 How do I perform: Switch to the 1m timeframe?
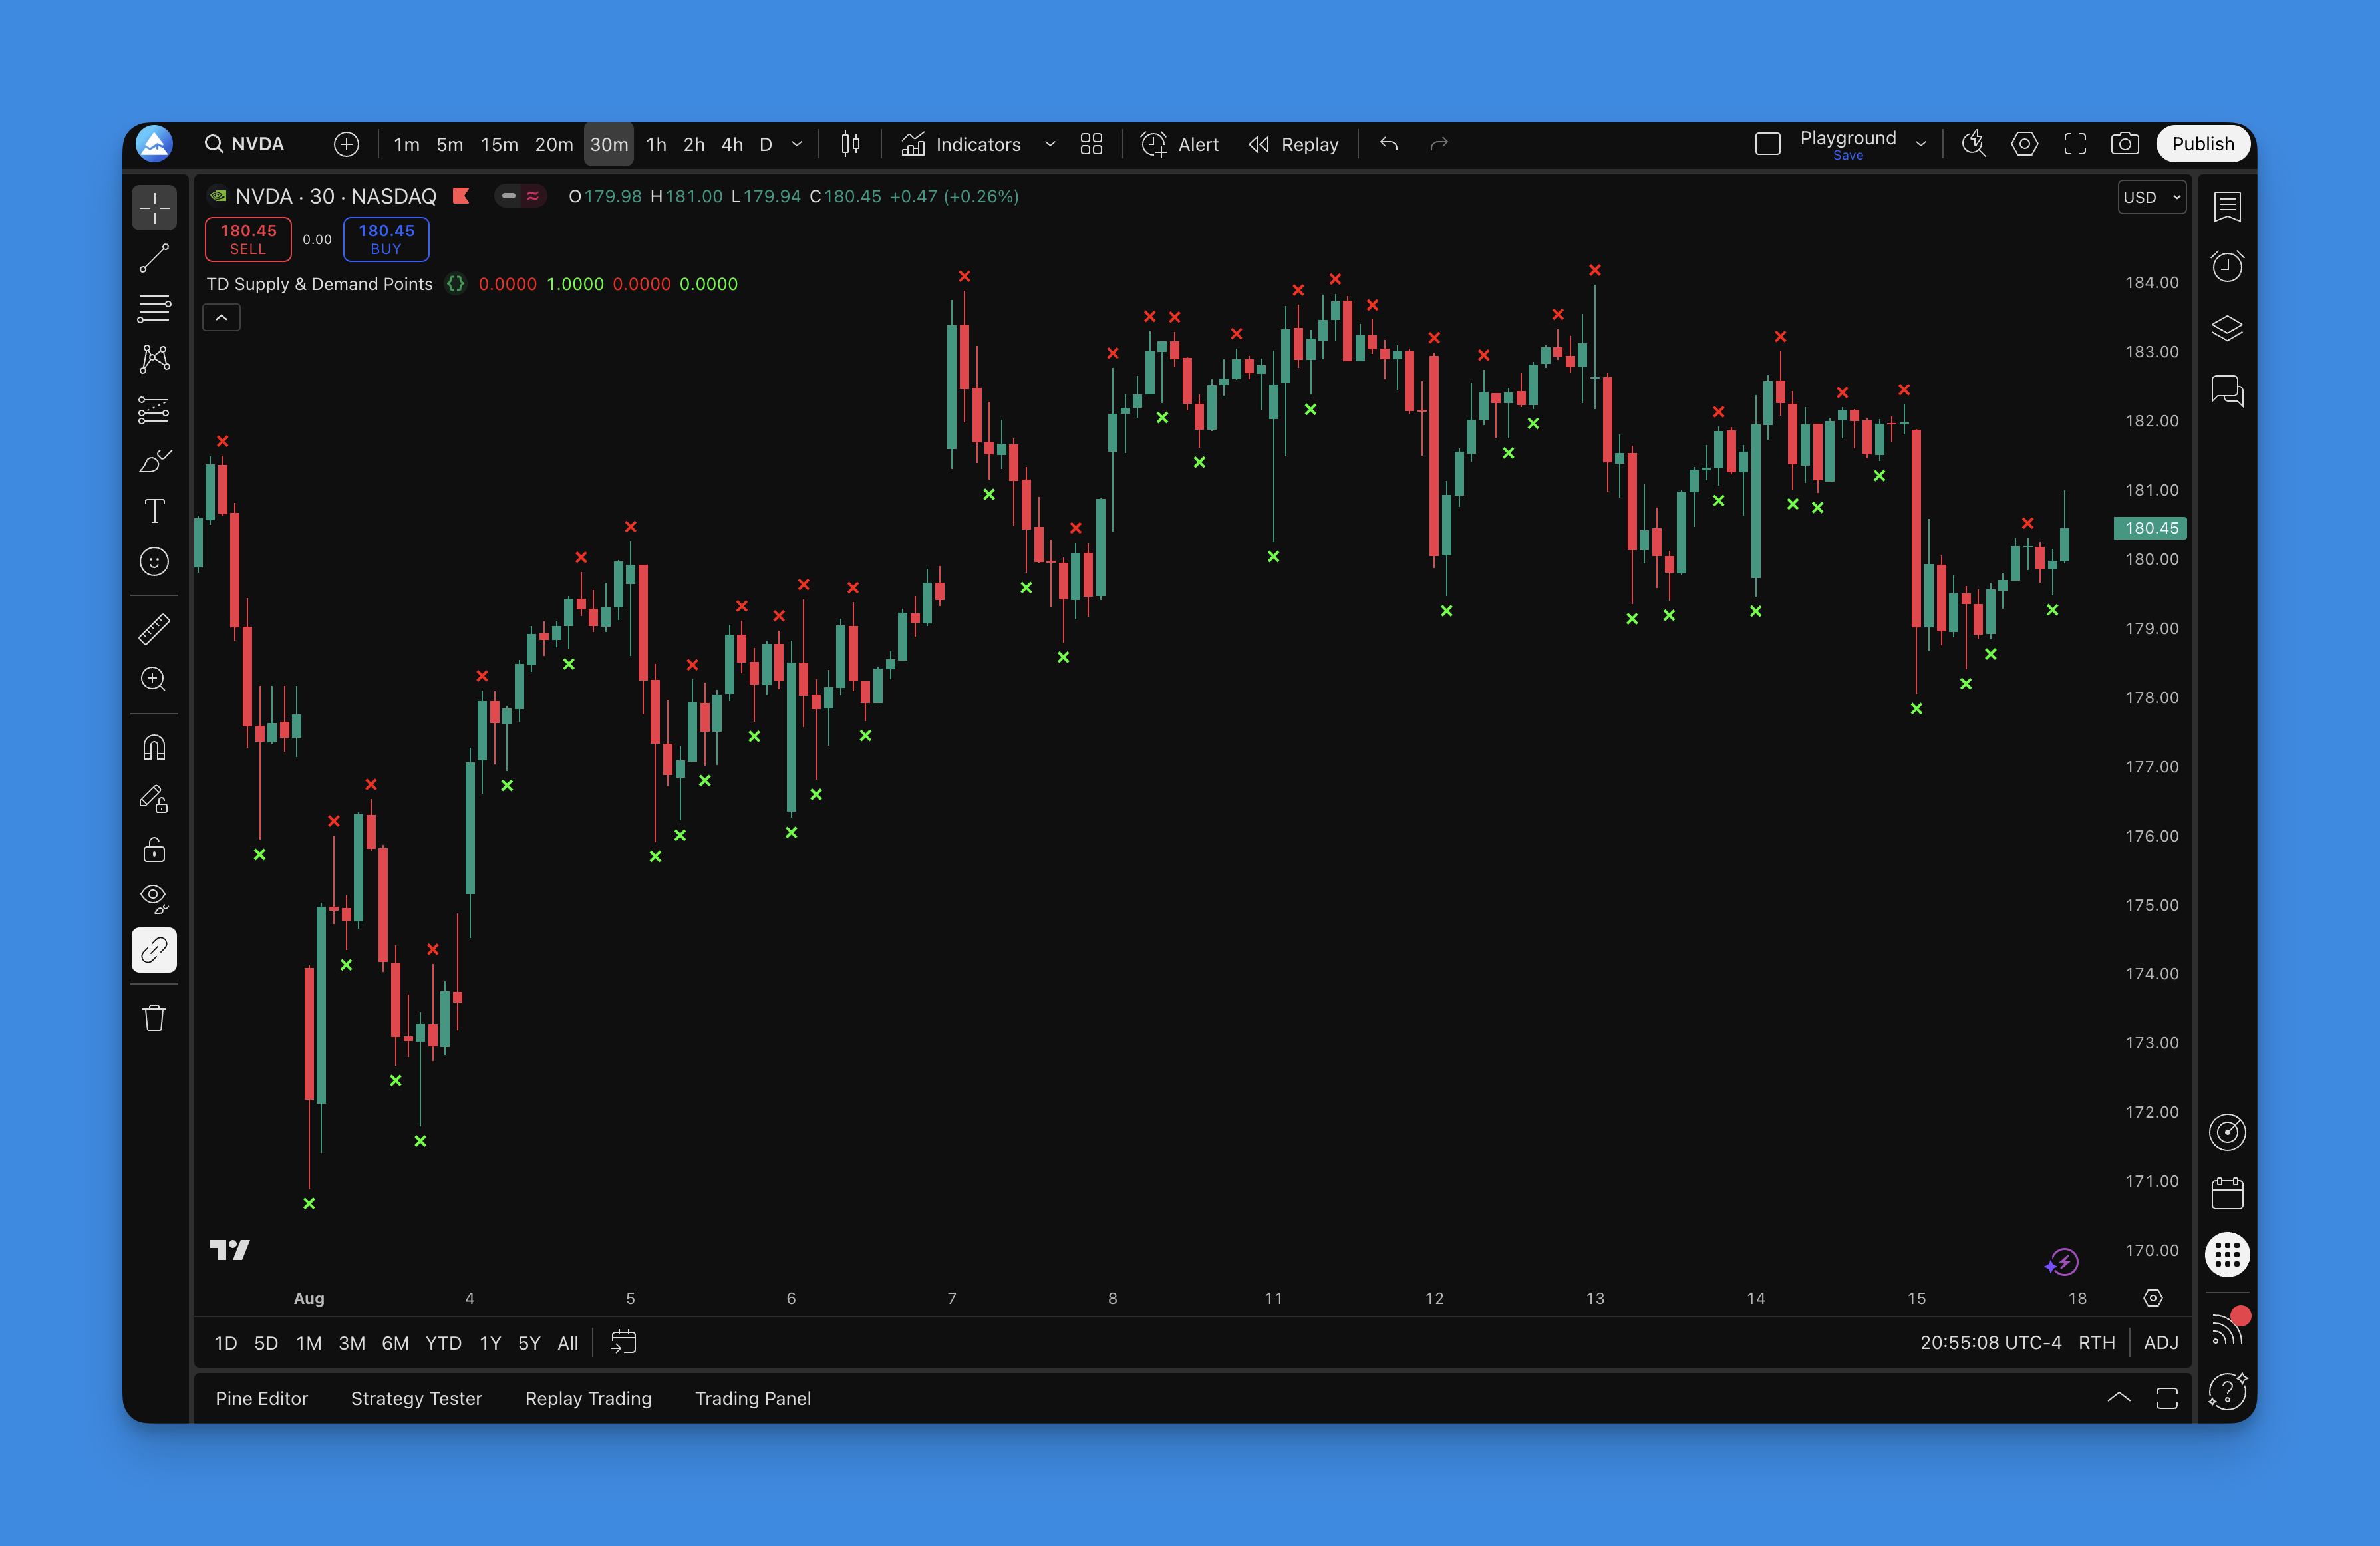click(406, 144)
